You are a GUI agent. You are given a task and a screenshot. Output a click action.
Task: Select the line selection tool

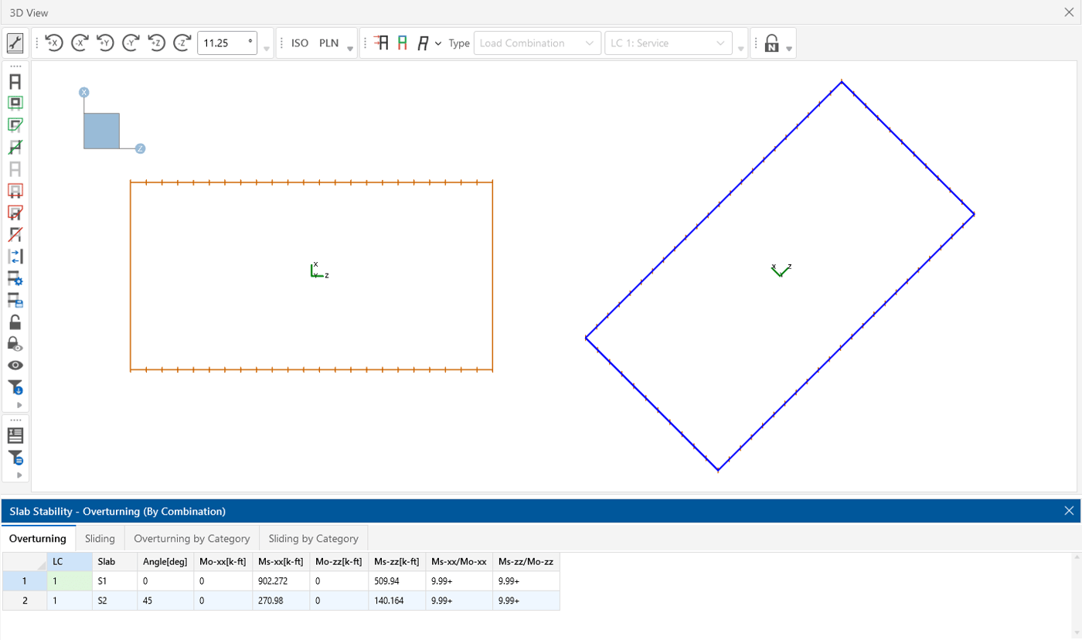pos(15,146)
